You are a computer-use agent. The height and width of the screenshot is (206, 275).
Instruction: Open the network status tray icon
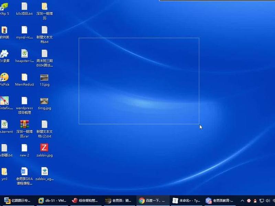pos(262,201)
